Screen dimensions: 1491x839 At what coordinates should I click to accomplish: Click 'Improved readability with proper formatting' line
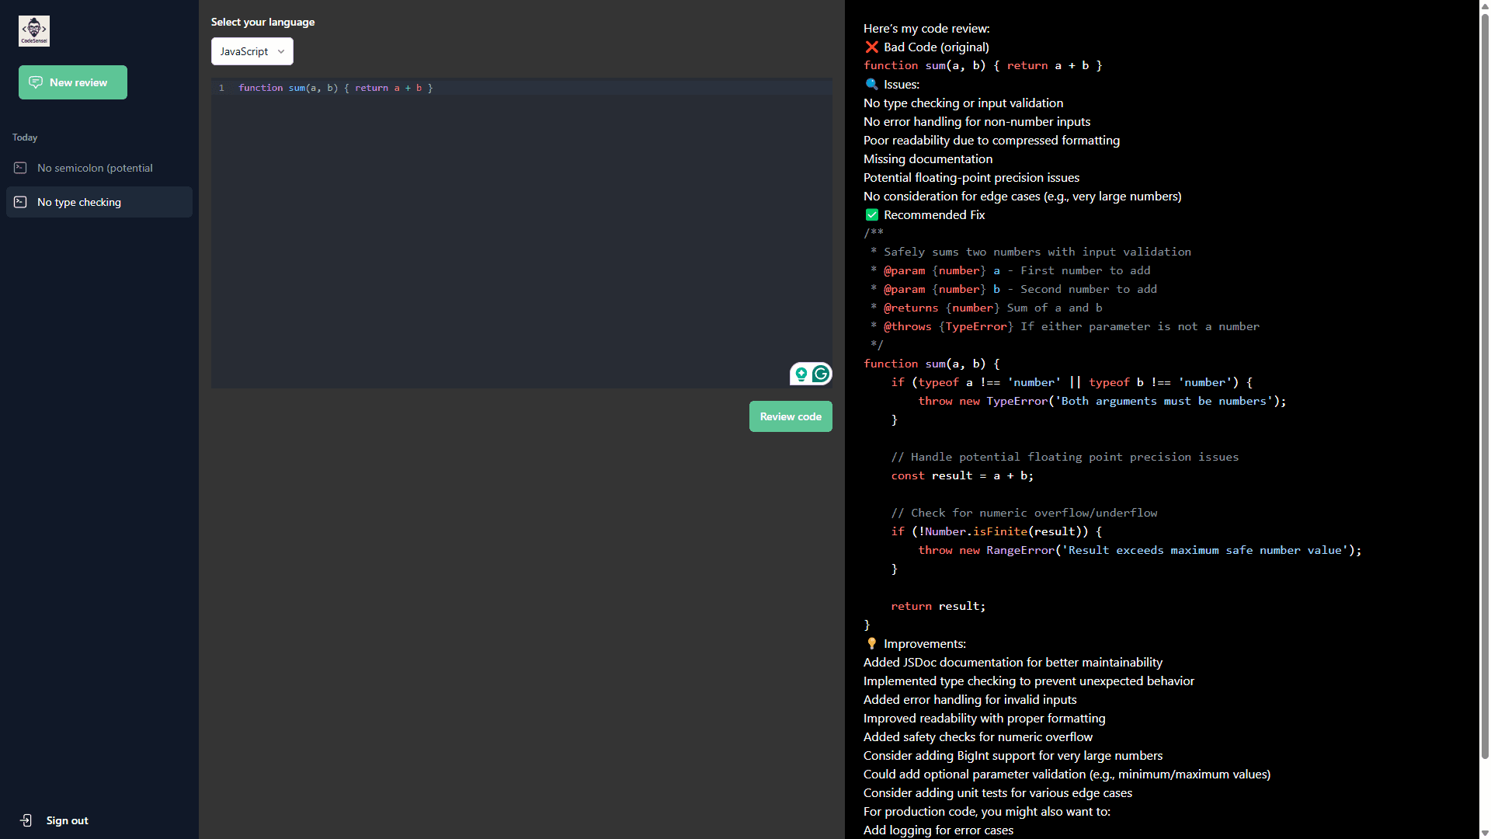(984, 719)
